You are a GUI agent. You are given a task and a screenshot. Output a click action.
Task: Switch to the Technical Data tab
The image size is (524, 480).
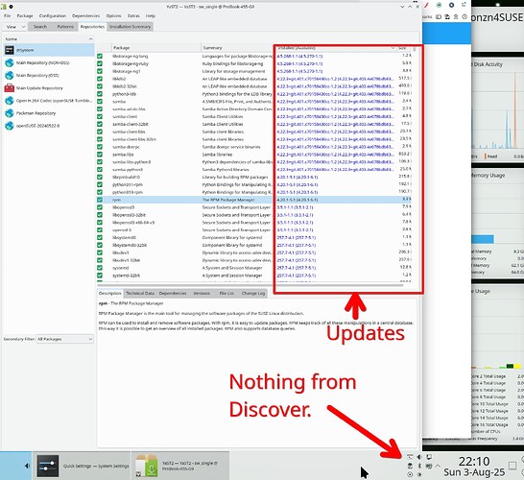[x=140, y=293]
